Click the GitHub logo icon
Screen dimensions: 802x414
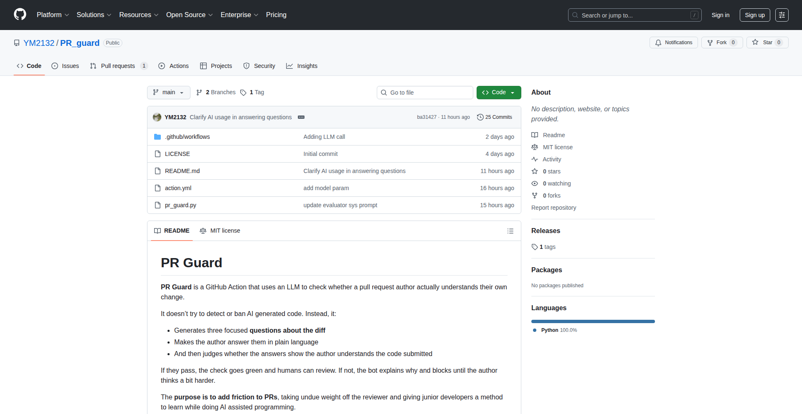[20, 15]
